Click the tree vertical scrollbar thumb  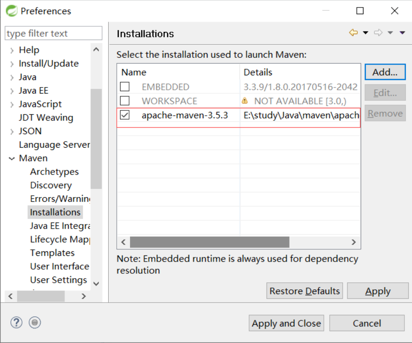pyautogui.click(x=96, y=139)
